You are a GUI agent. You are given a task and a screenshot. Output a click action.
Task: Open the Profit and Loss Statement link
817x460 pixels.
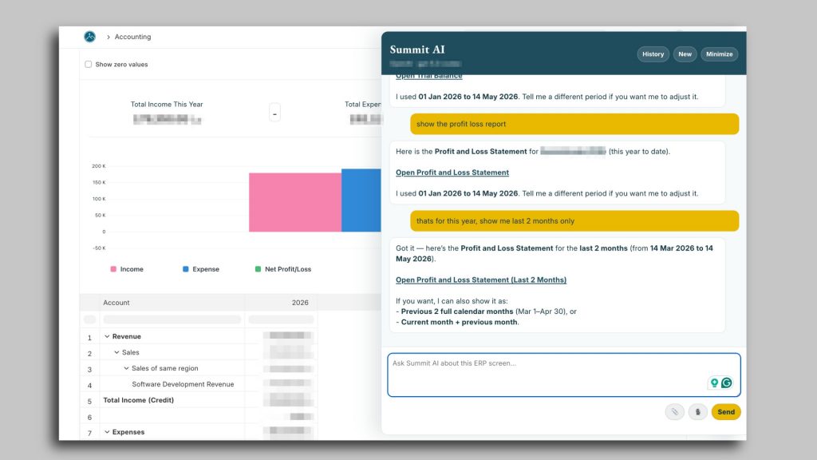point(452,172)
